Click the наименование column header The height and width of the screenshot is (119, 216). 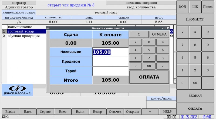[x=20, y=27]
